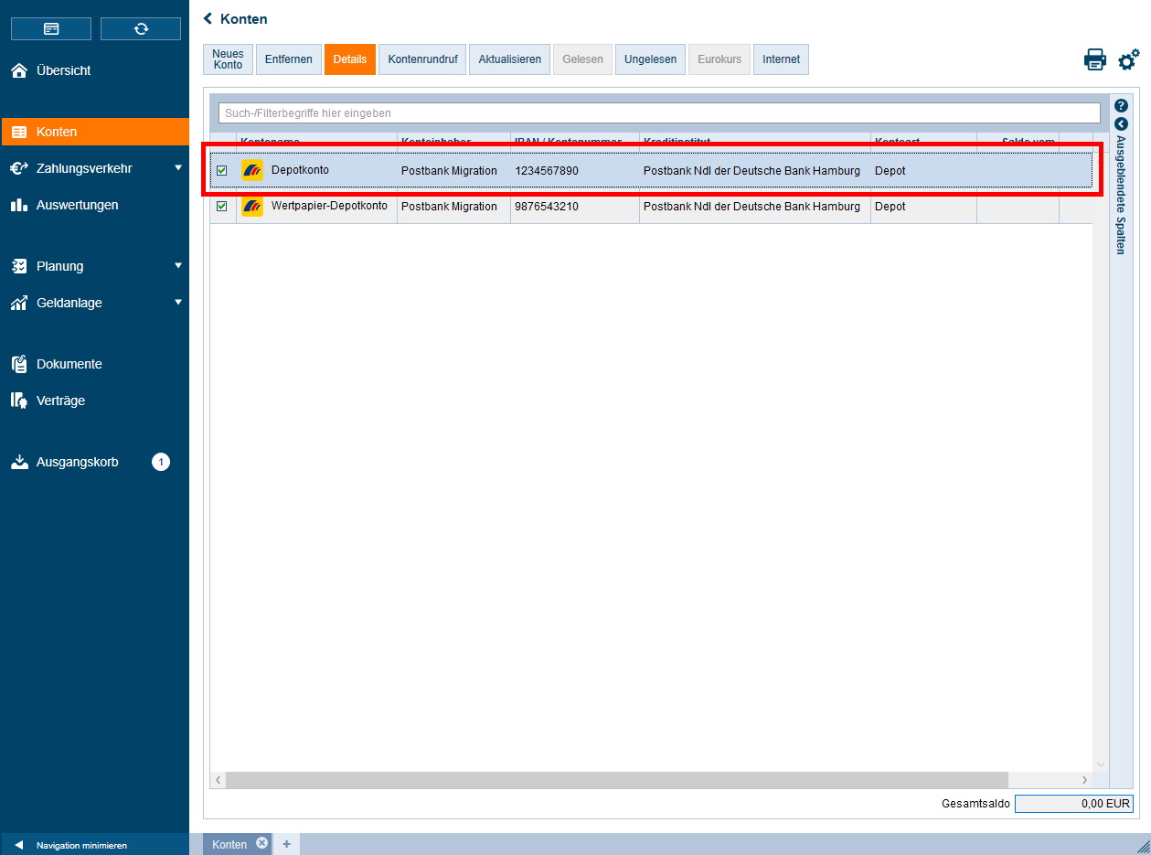Click the help question mark icon
Viewport: 1151px width, 855px height.
[1122, 106]
